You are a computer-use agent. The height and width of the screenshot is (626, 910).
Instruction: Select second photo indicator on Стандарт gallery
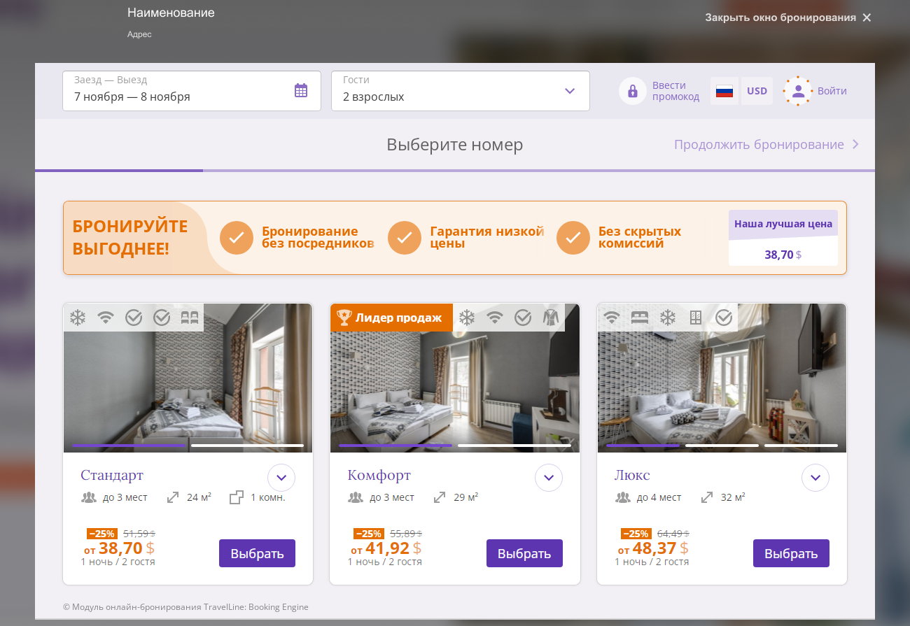pos(247,446)
